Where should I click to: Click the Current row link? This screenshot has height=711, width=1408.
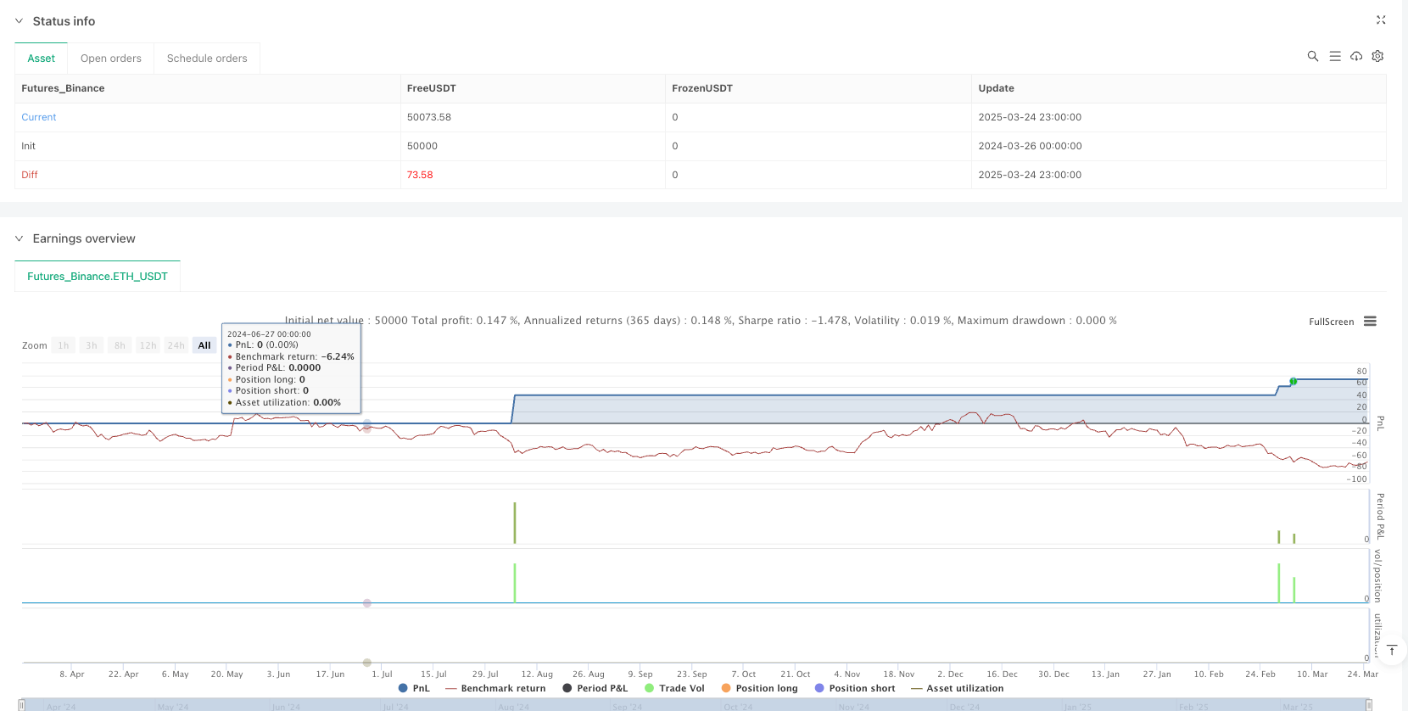tap(39, 117)
